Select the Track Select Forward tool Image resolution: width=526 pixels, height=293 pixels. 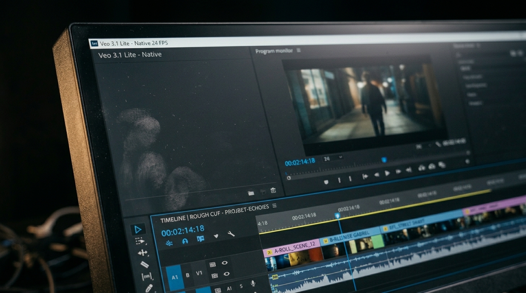(140, 241)
